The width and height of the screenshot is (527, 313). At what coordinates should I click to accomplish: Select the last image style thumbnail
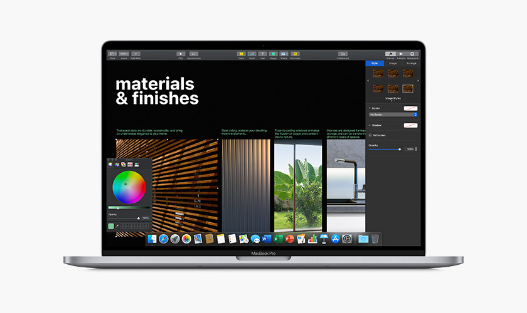click(x=408, y=88)
